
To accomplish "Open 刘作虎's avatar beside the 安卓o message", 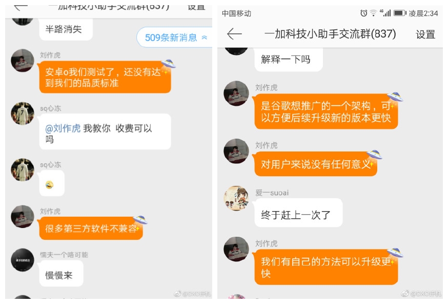I will (22, 61).
